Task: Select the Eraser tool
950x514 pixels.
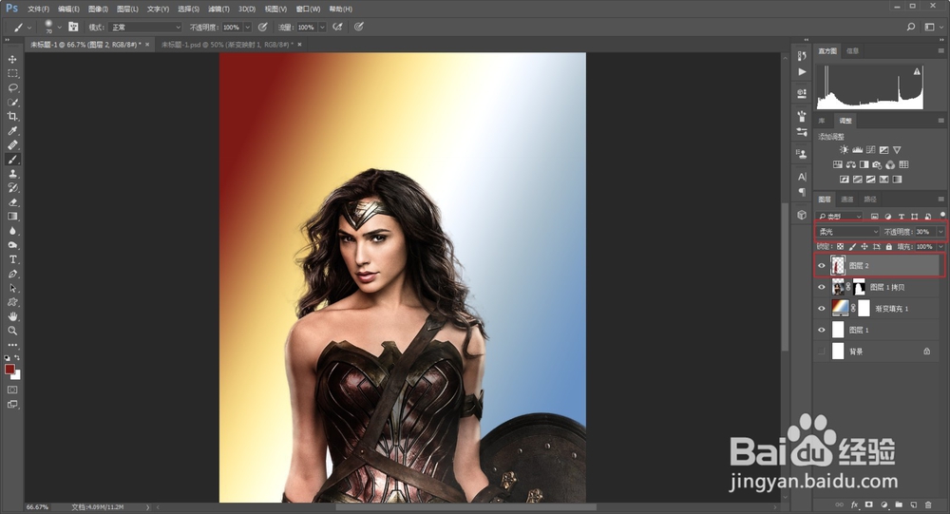Action: coord(12,202)
